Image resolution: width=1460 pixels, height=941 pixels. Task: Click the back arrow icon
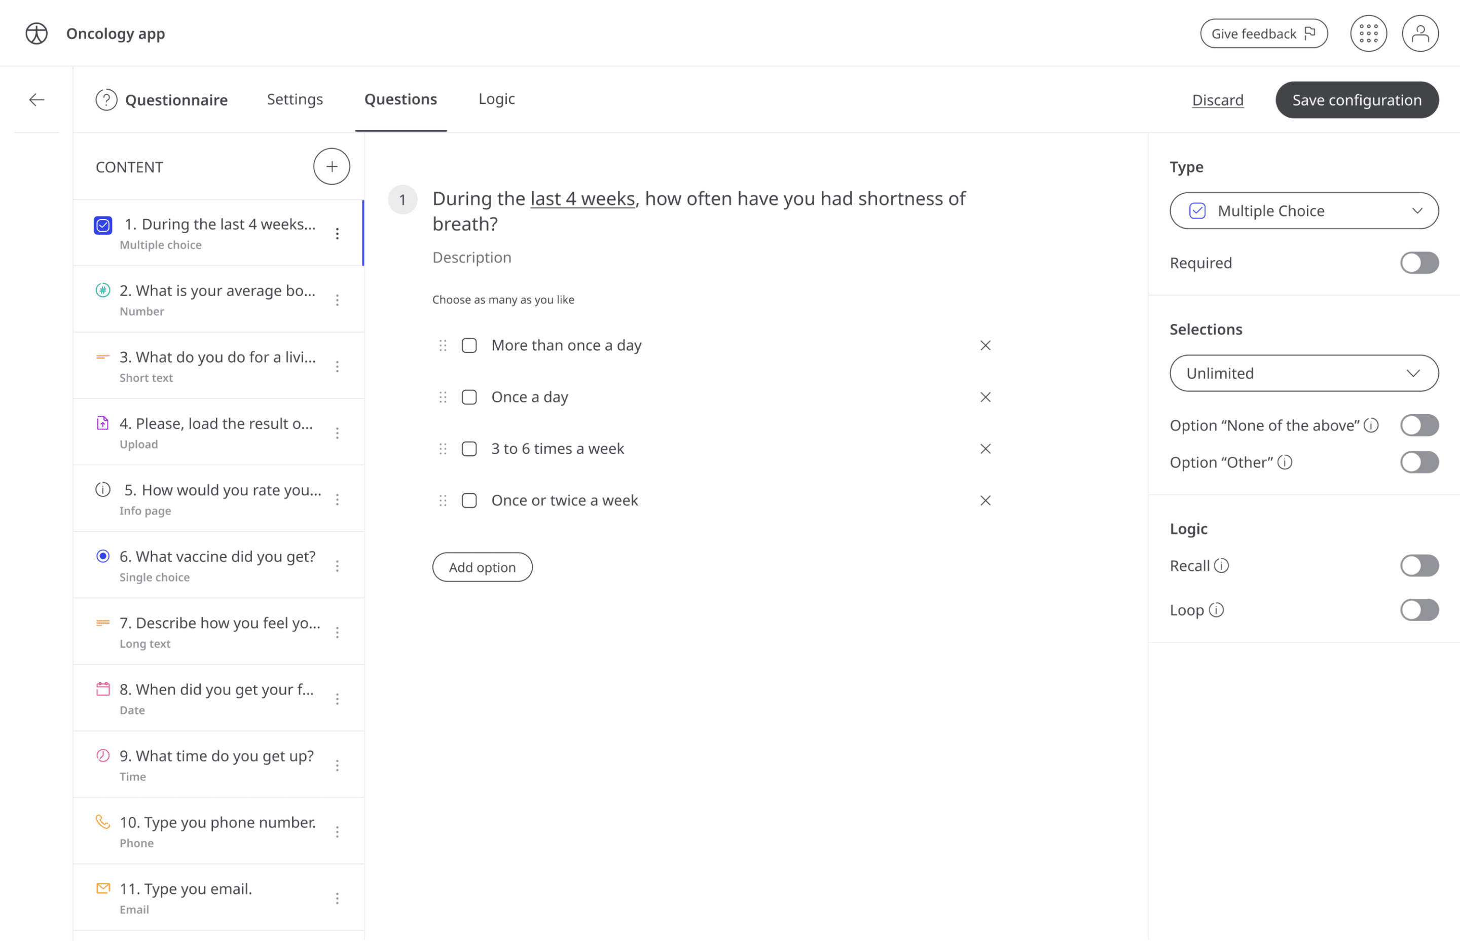point(36,99)
